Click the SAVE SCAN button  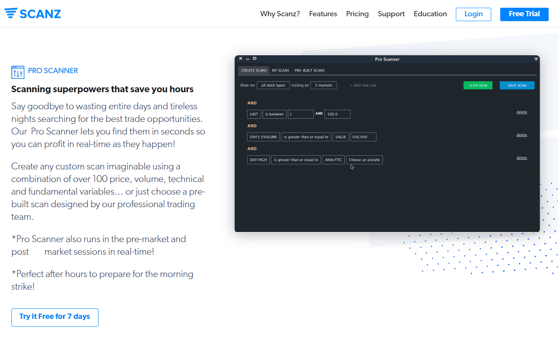517,85
